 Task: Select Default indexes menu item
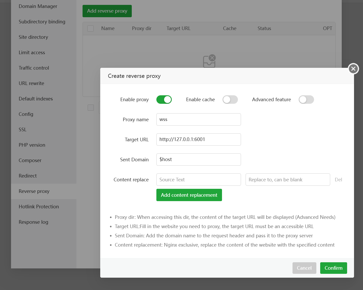point(44,99)
